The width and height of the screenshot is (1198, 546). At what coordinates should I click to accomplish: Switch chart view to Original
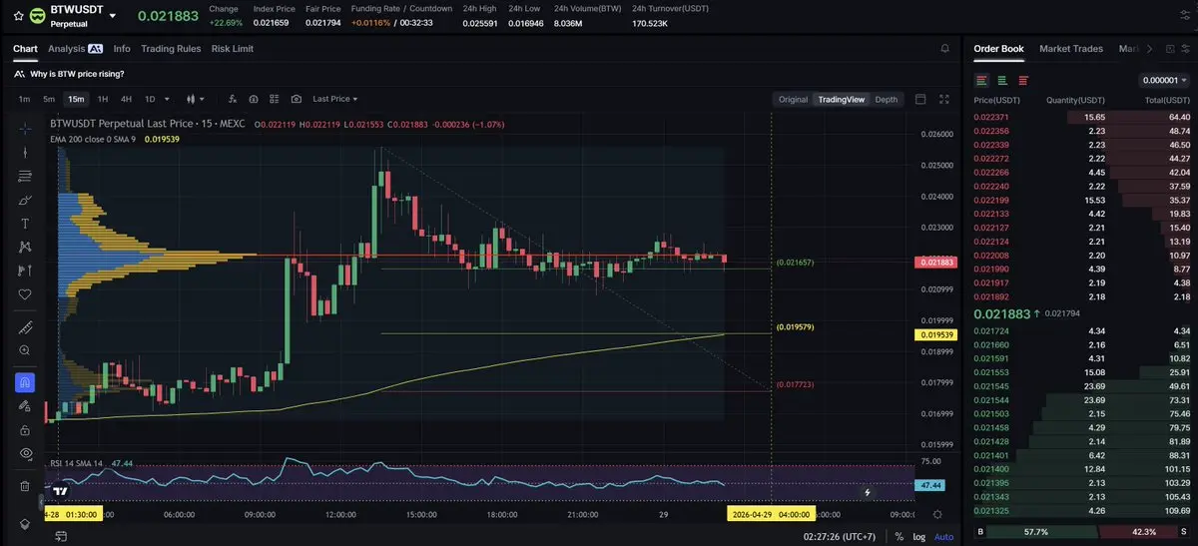point(793,99)
